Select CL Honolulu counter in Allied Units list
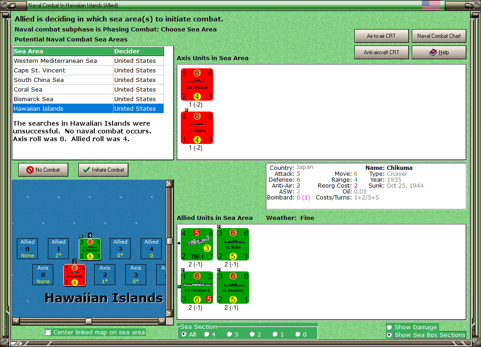 pos(233,287)
